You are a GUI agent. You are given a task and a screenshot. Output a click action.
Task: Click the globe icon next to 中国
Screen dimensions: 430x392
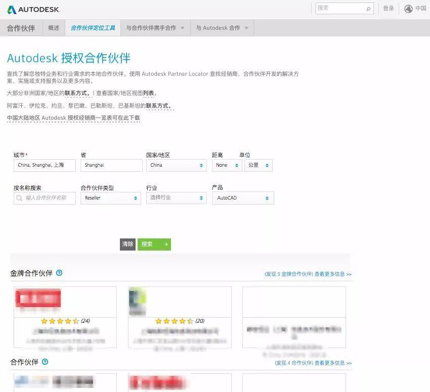click(408, 9)
